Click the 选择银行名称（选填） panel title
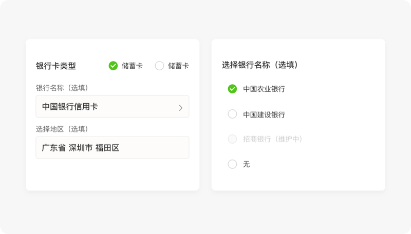411x234 pixels. (x=260, y=65)
